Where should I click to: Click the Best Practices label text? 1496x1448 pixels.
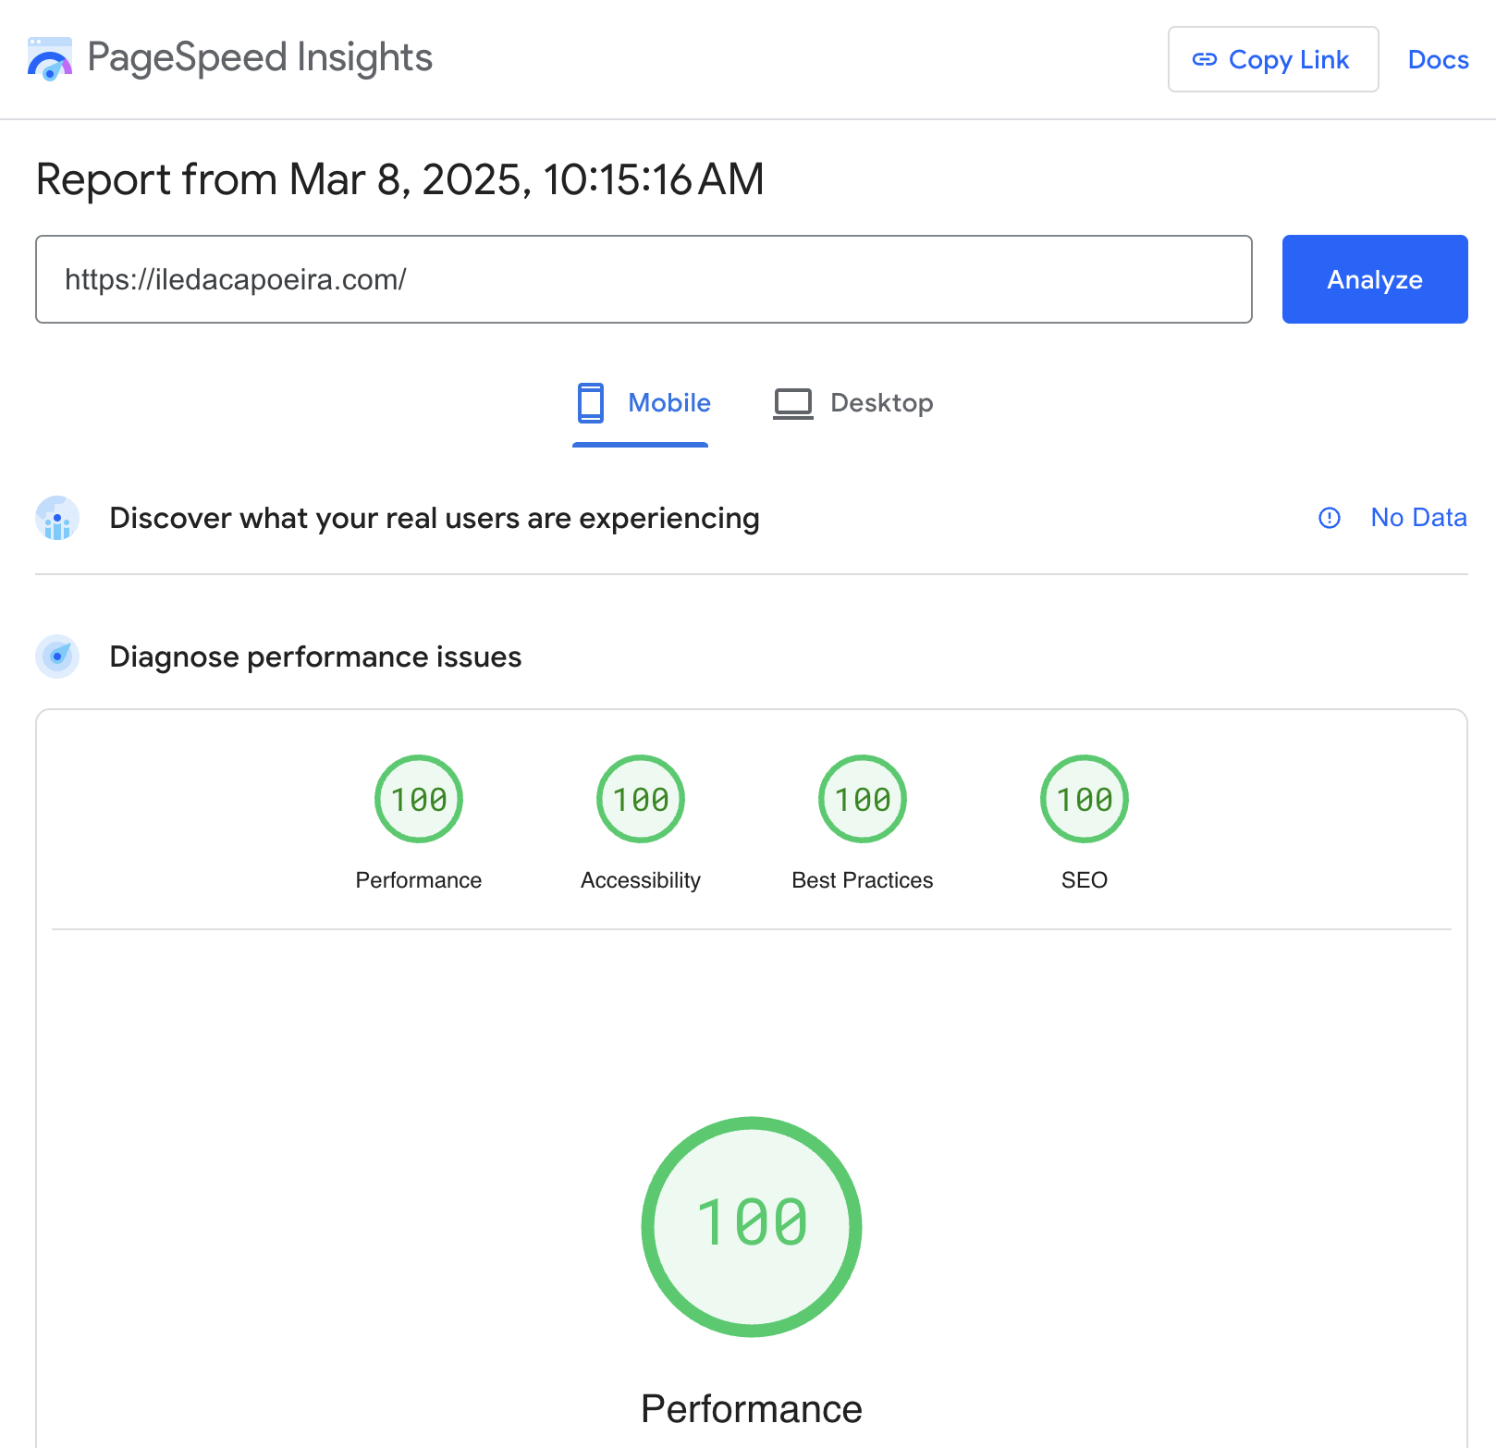[863, 880]
